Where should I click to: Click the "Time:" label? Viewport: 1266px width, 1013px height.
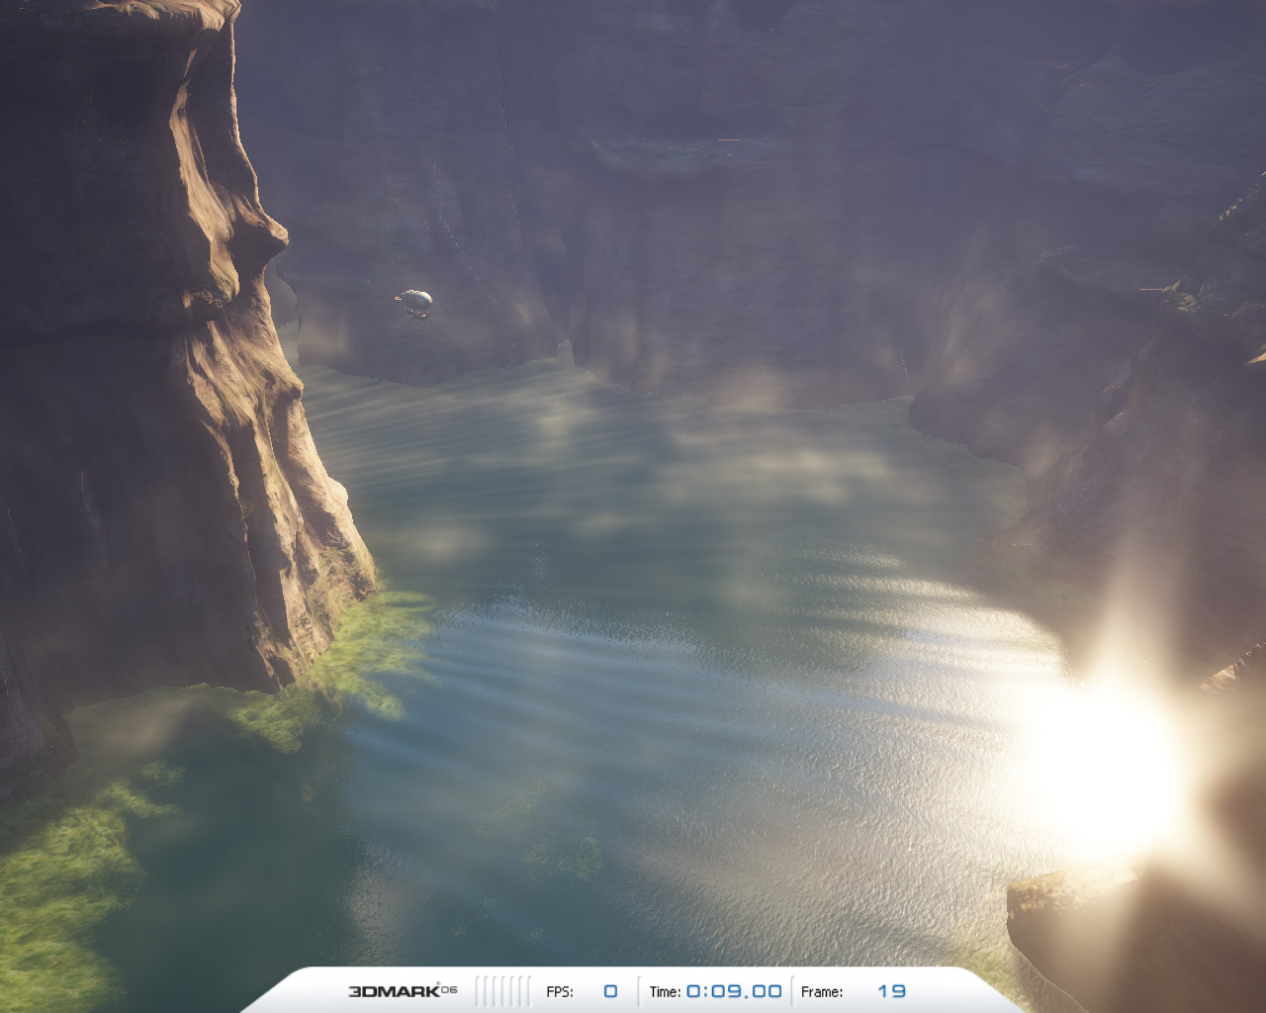(665, 991)
